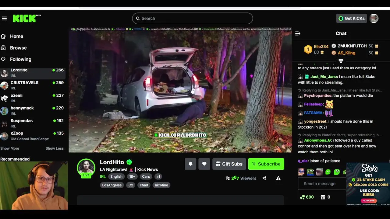Collapse list with Show Less
Viewport: 390px width, 219px height.
pyautogui.click(x=55, y=148)
